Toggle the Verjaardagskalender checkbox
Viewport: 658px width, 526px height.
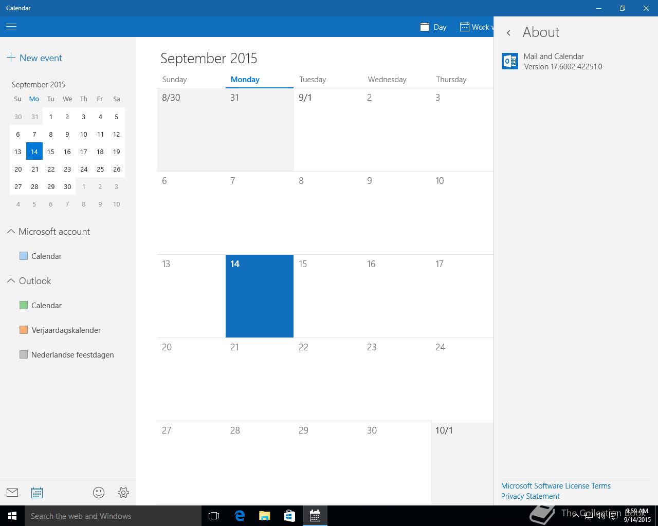(x=23, y=330)
